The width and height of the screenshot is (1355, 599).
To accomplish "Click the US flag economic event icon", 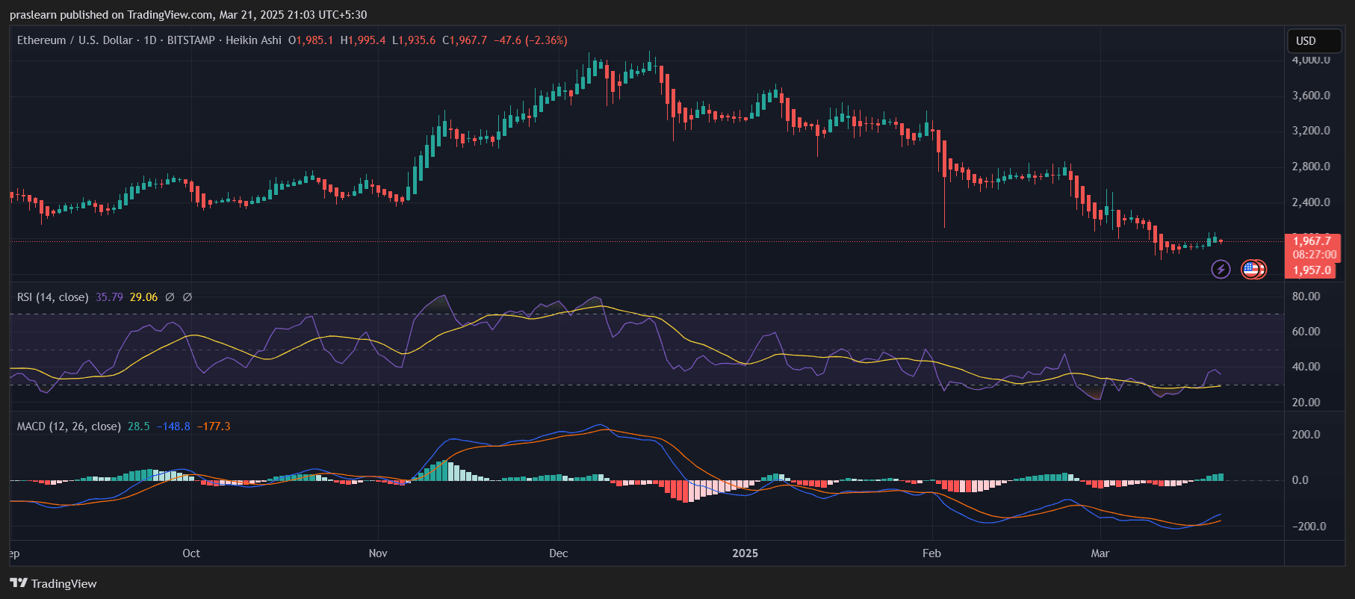I will click(x=1251, y=269).
